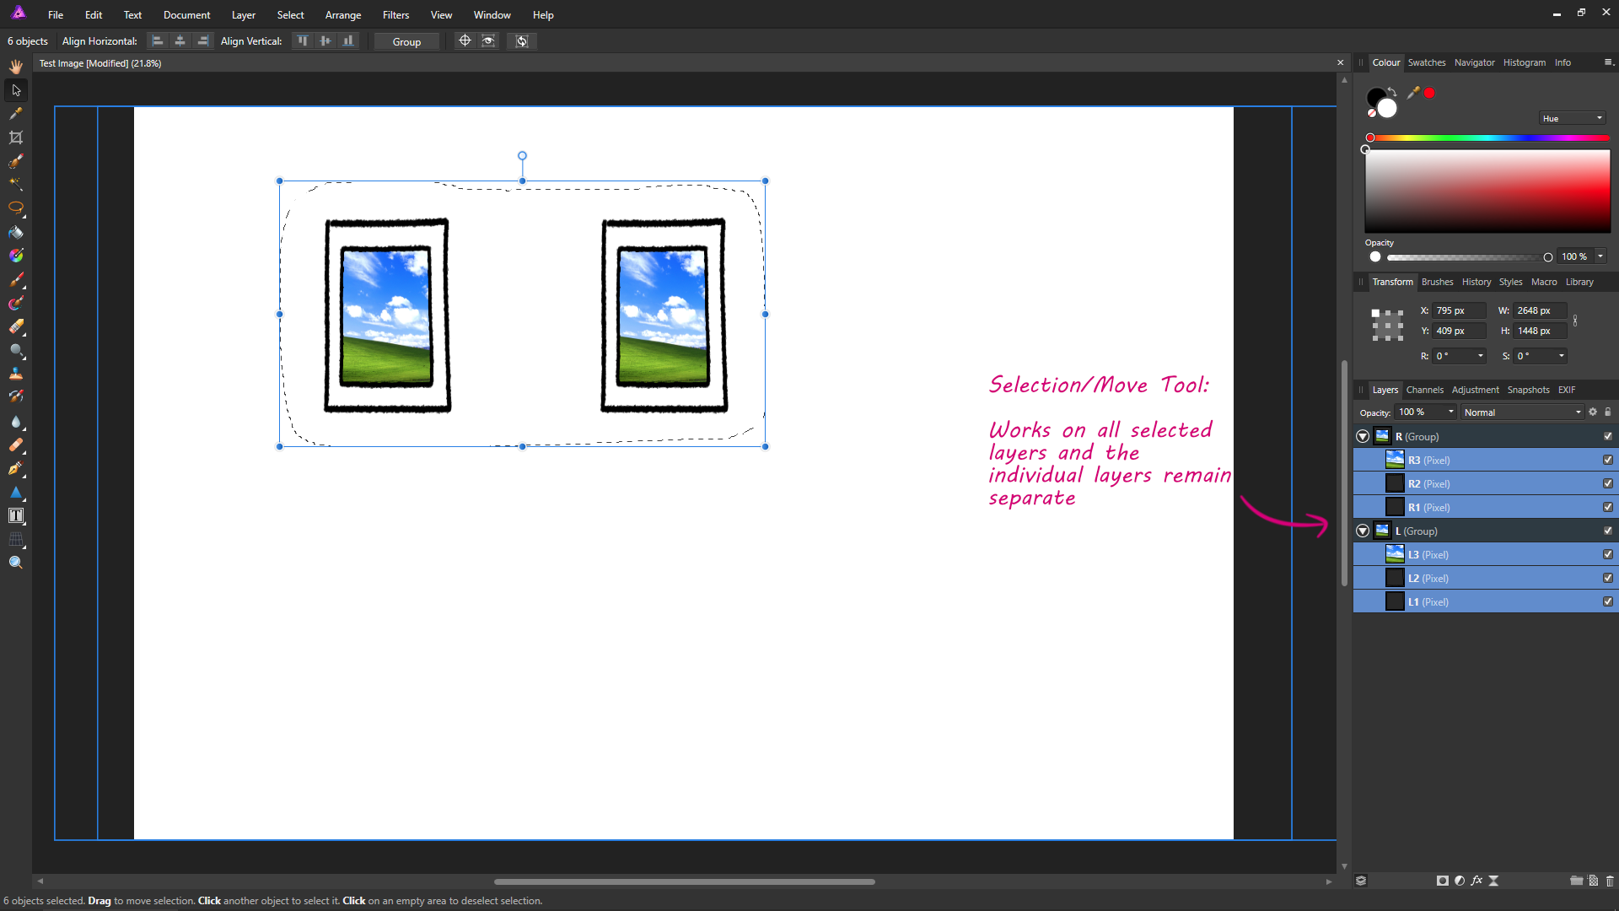The width and height of the screenshot is (1619, 911).
Task: Open the blend mode dropdown showing Normal
Action: [1522, 412]
